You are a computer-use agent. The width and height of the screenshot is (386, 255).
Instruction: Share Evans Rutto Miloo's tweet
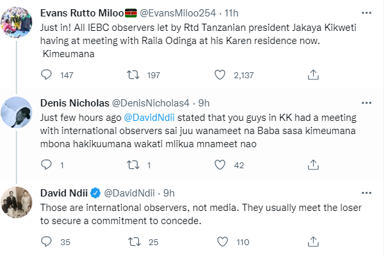pyautogui.click(x=313, y=75)
